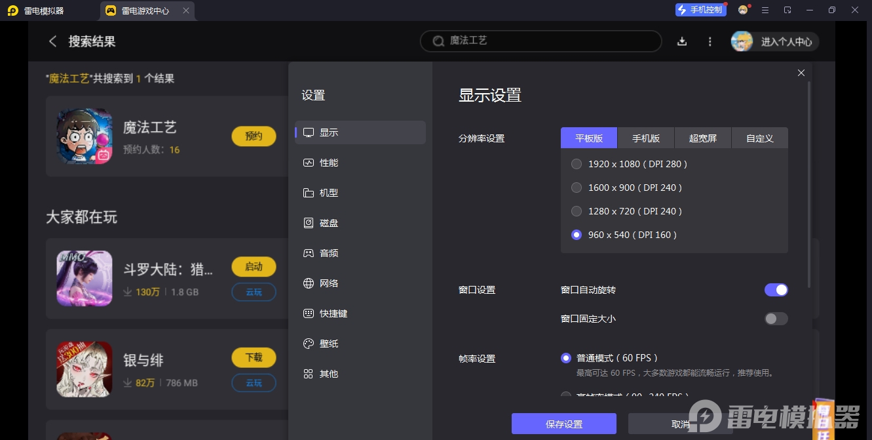Click the shrink window icon in title bar
Screen dimensions: 872x440
coord(787,10)
